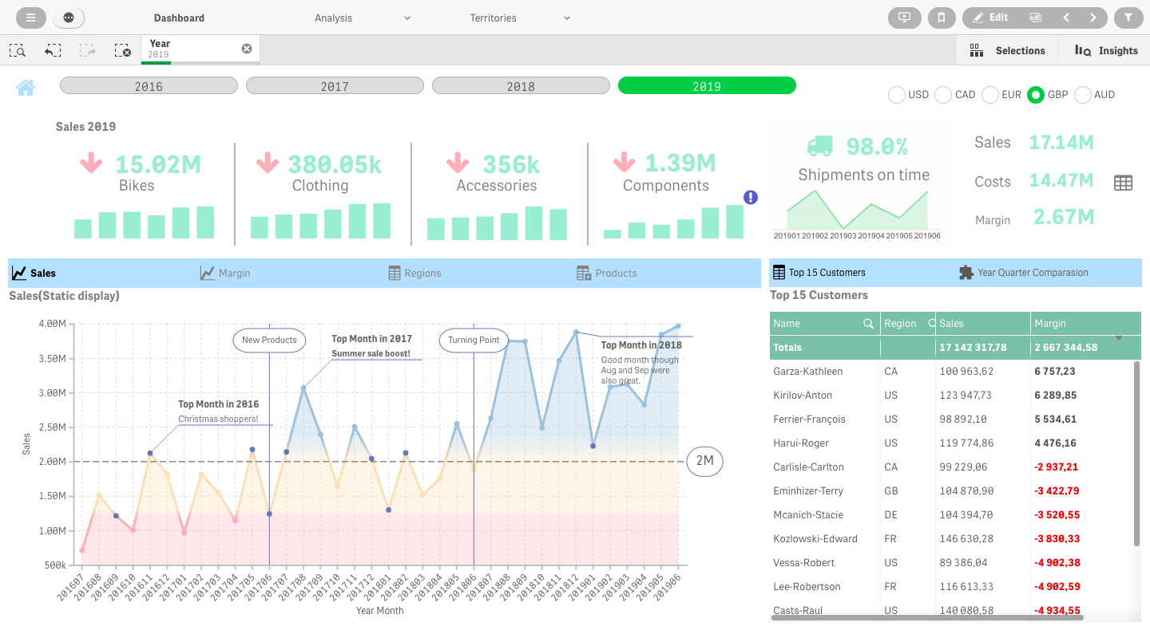
Task: Select the EUR currency option
Action: click(990, 95)
